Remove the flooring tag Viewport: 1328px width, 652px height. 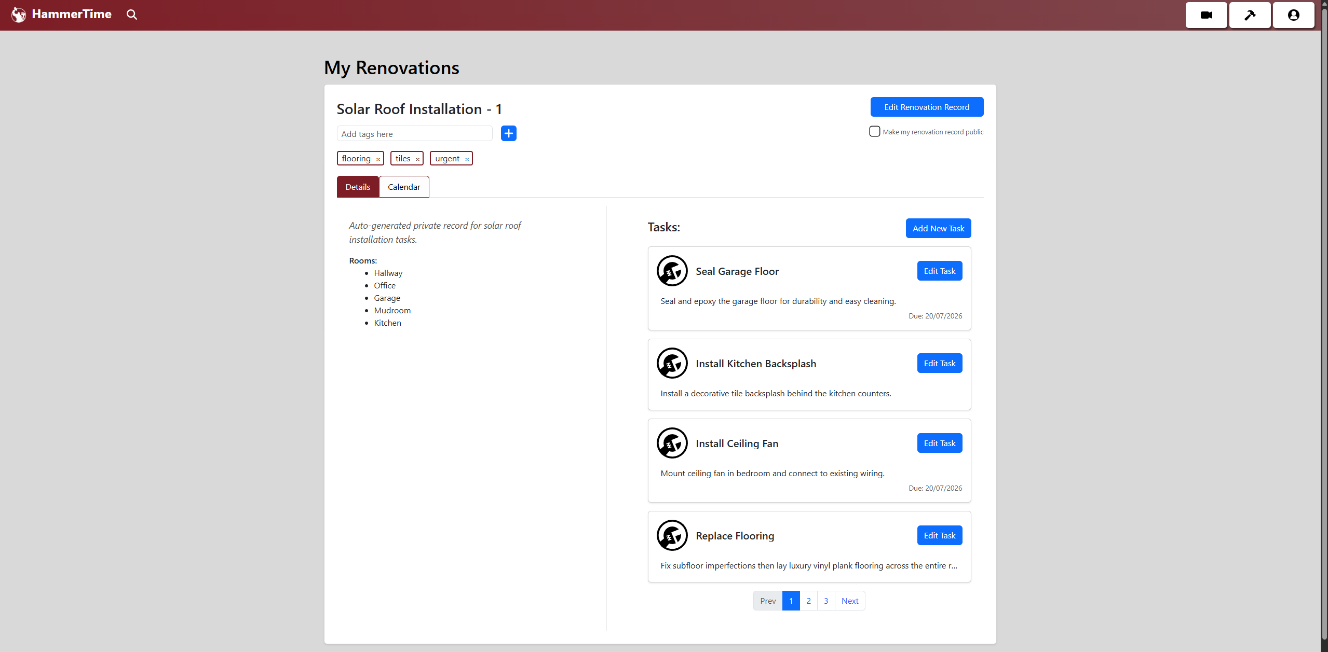point(378,159)
